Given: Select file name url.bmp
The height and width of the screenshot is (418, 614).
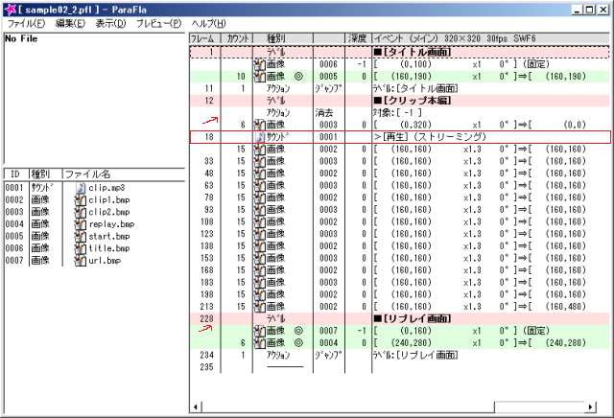Looking at the screenshot, I should click(105, 261).
